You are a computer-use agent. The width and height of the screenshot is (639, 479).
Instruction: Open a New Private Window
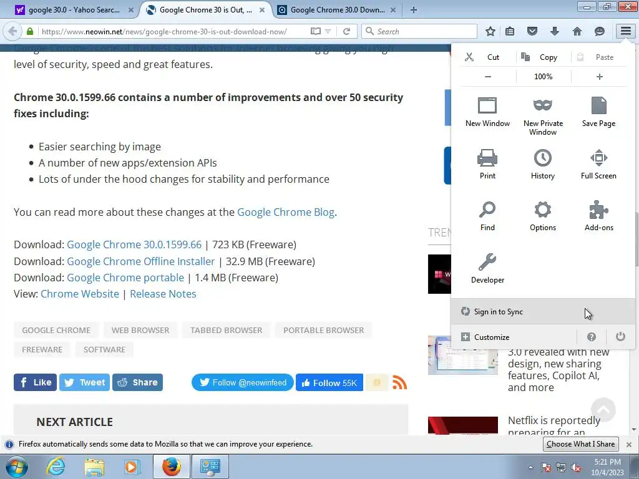(543, 117)
